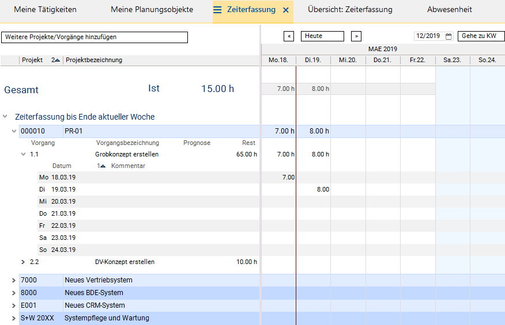Select the Do 21.03.19 date row
This screenshot has height=325, width=505.
tap(149, 213)
